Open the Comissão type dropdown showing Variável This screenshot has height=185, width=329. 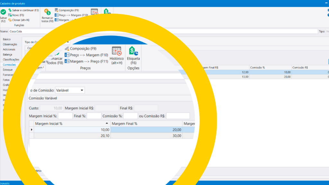(70, 91)
